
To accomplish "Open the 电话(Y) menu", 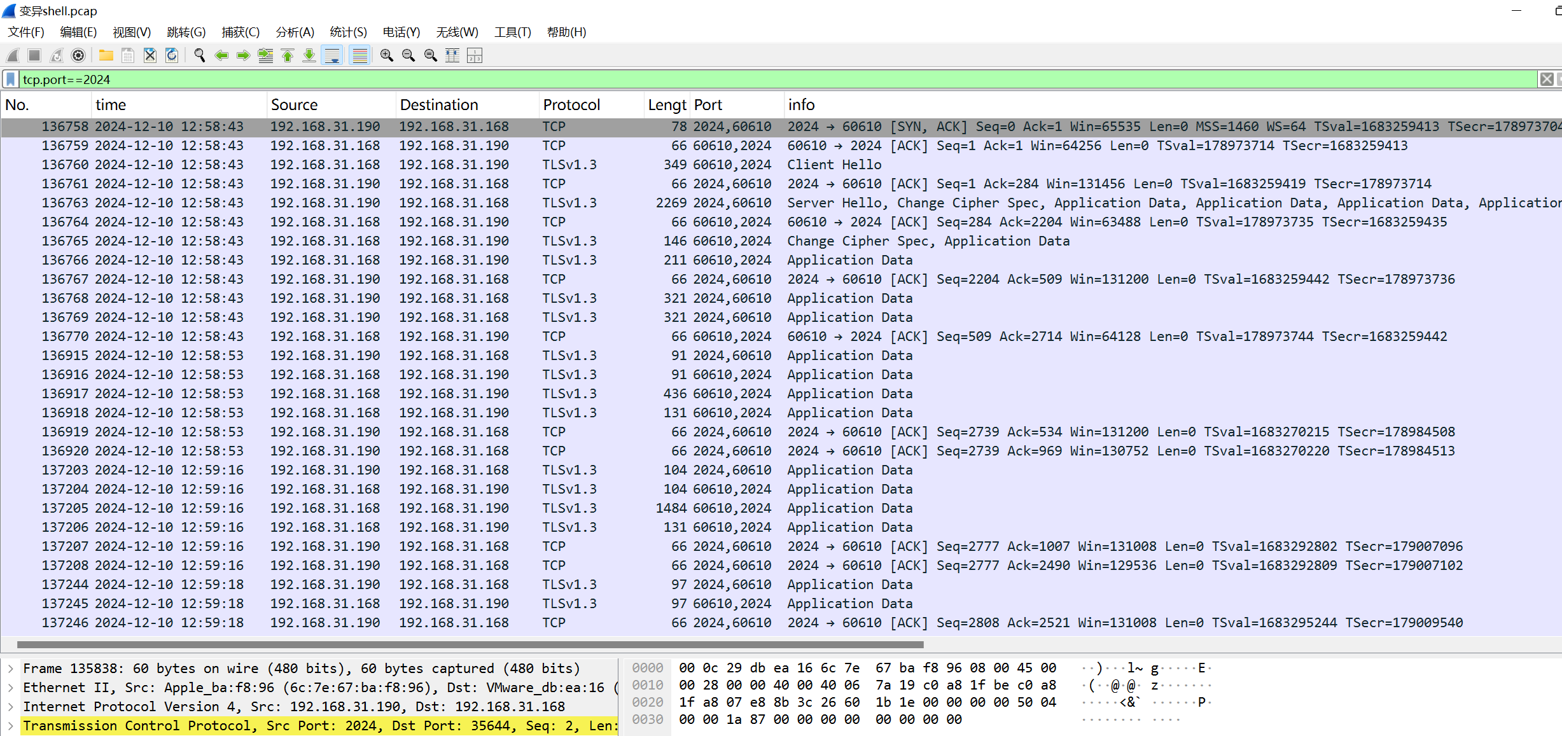I will pyautogui.click(x=401, y=32).
